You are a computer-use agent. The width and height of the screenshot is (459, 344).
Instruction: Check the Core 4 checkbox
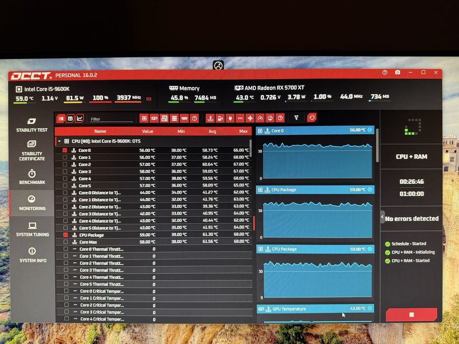coord(65,178)
